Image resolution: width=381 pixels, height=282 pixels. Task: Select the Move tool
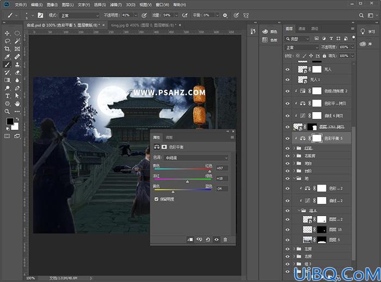7,33
